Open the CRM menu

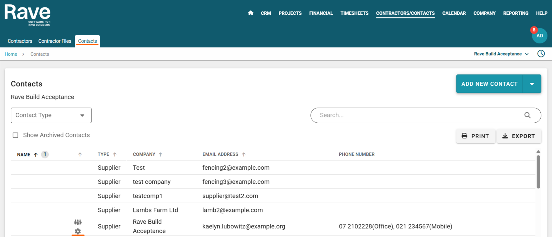pos(266,13)
